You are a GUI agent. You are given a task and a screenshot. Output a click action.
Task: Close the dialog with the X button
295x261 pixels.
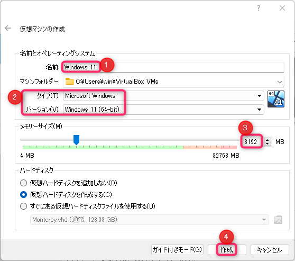(282, 8)
